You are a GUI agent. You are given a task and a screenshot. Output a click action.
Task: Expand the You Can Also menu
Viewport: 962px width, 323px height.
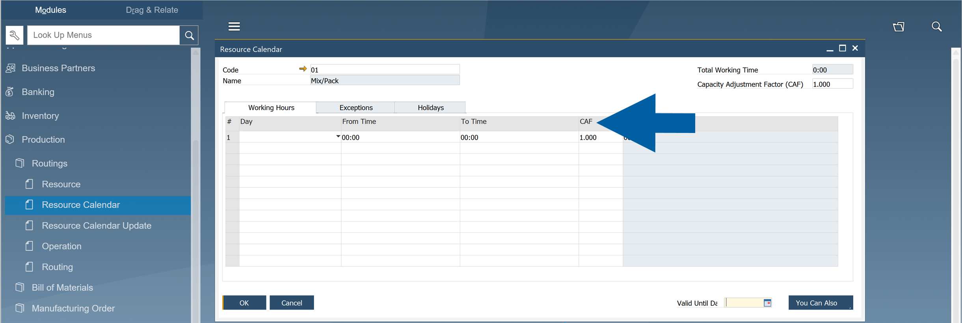821,303
